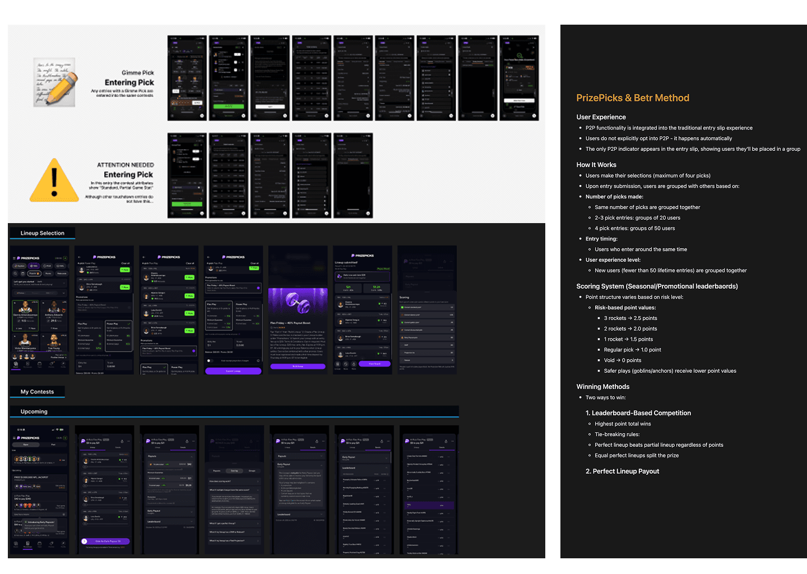
Task: Expand 'What if I get a perfect lineup?' question
Action: click(234, 523)
